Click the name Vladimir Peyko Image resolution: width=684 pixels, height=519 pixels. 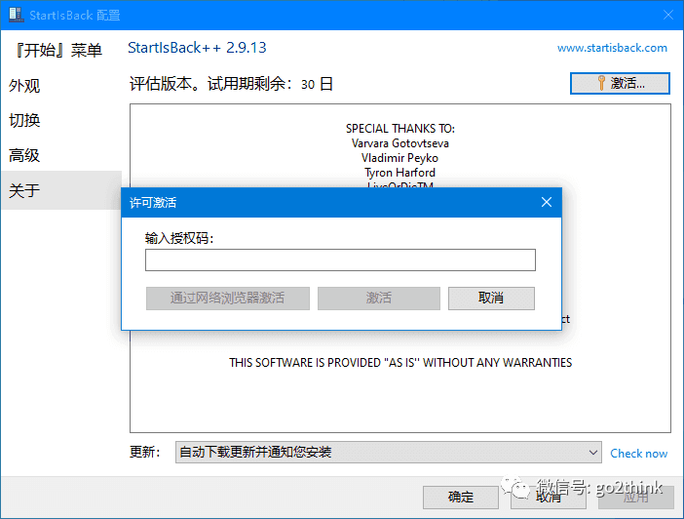[400, 158]
